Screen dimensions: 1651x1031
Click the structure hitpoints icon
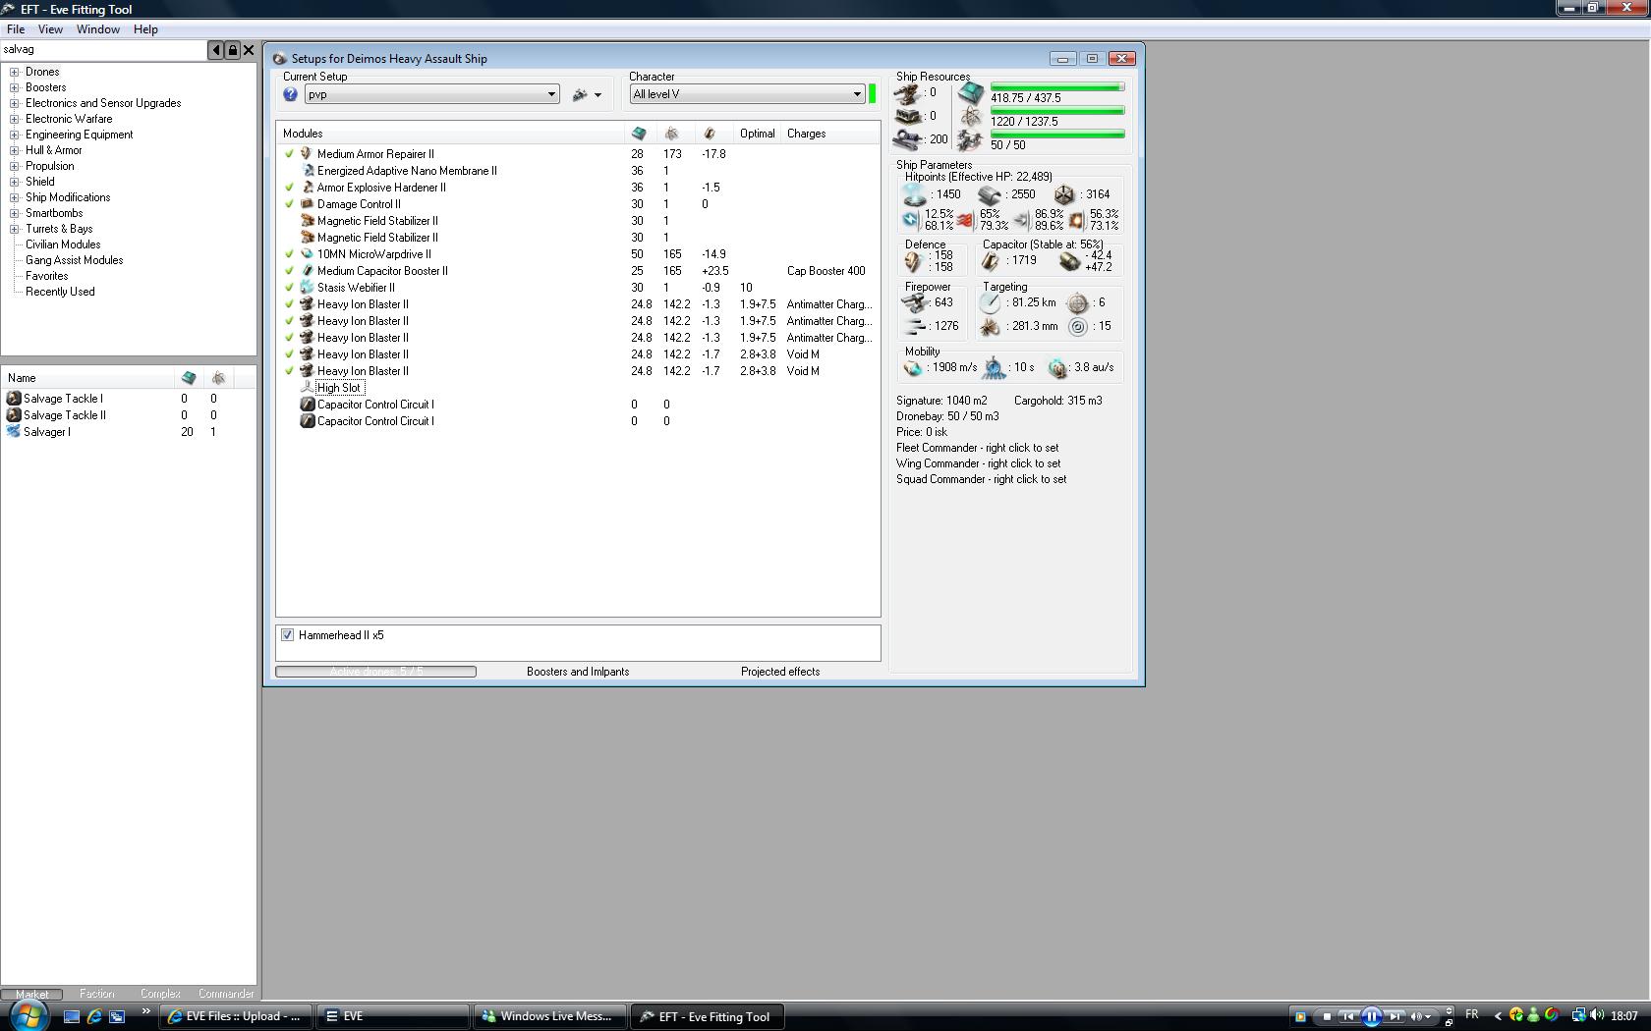1064,195
